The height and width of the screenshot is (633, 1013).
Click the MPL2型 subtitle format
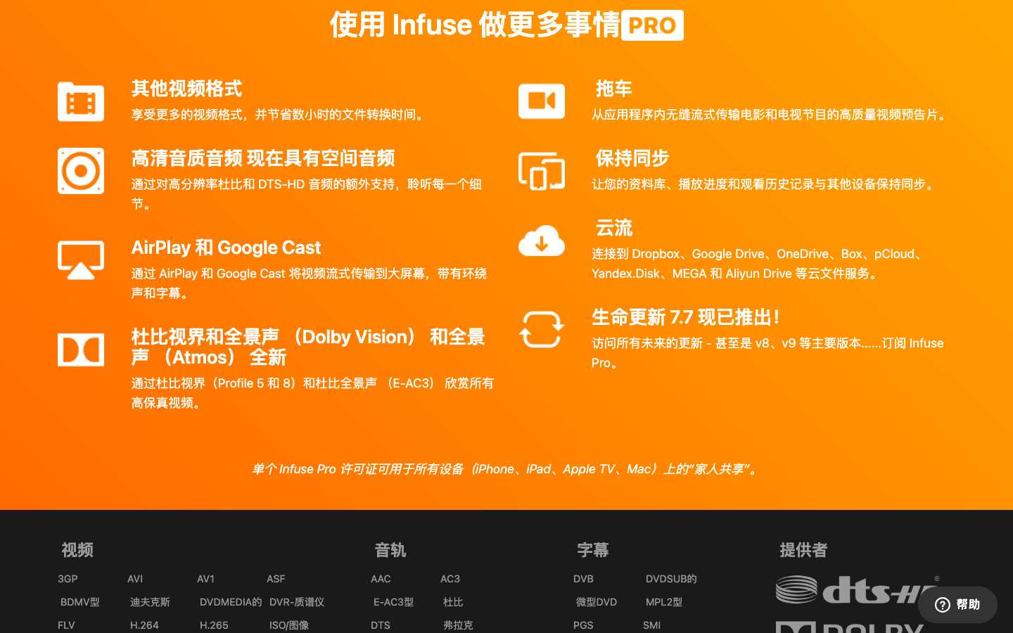(664, 602)
